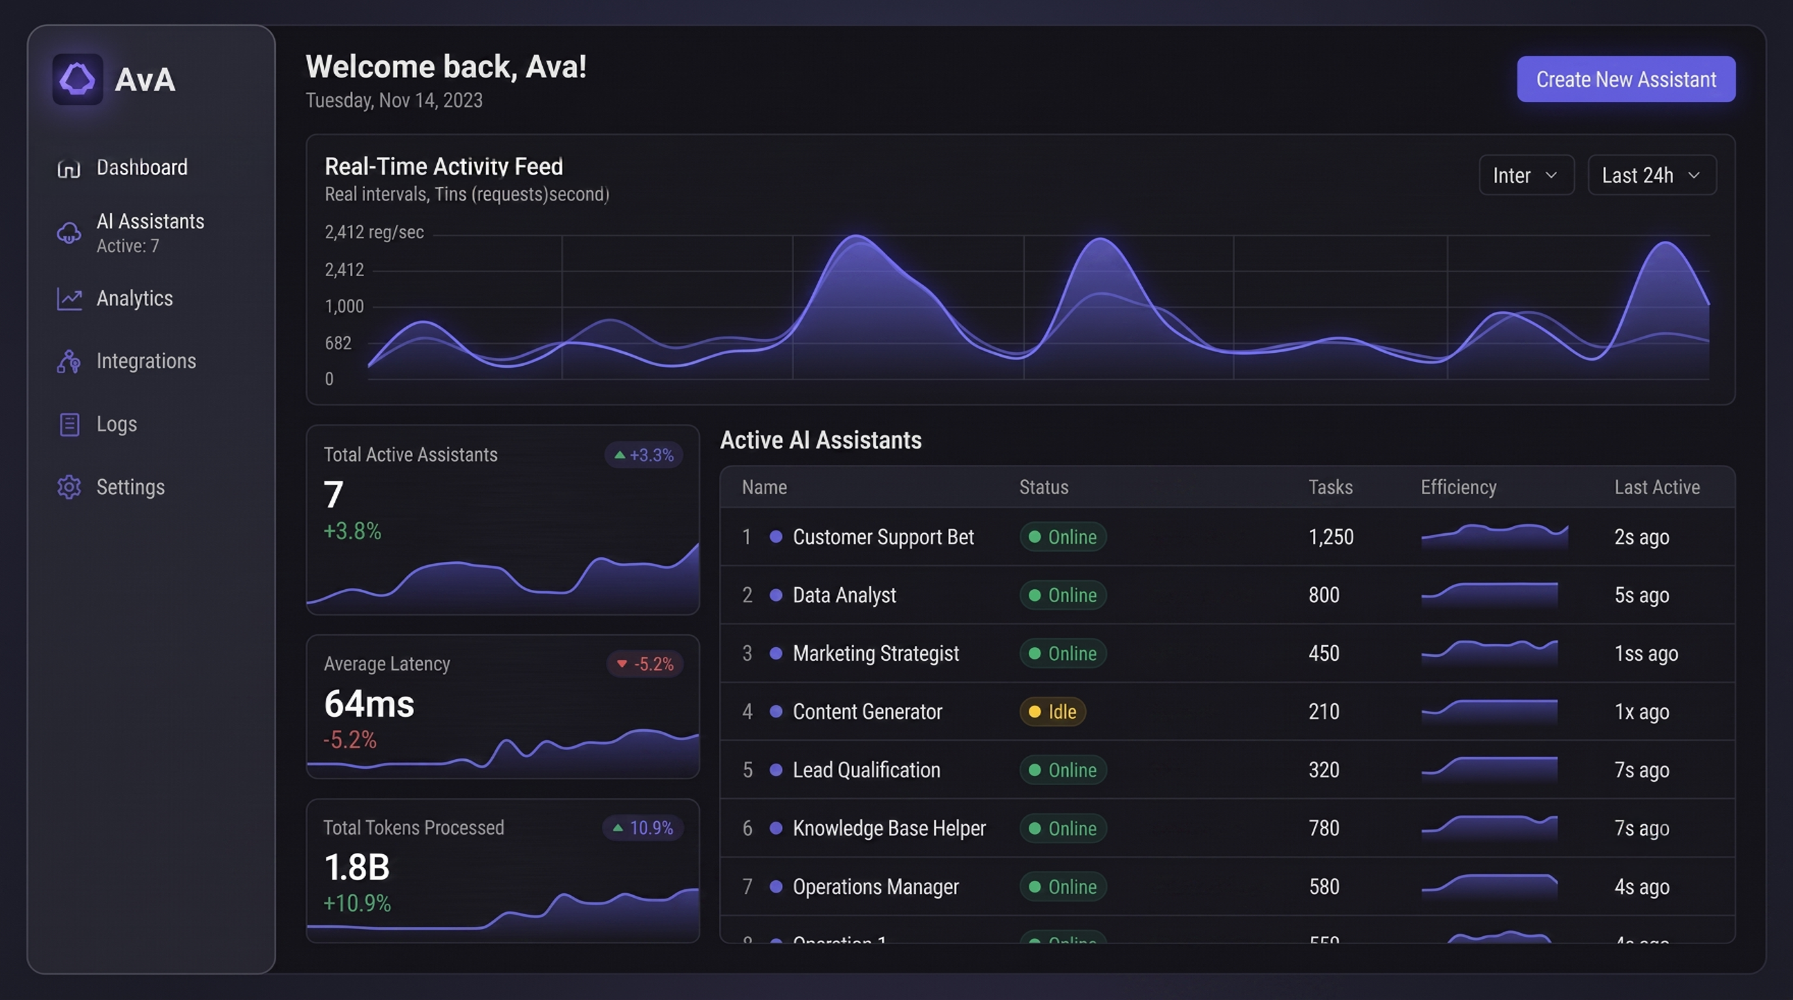1793x1000 pixels.
Task: Click the purple dot beside Knowledge Base Helper
Action: click(x=775, y=828)
